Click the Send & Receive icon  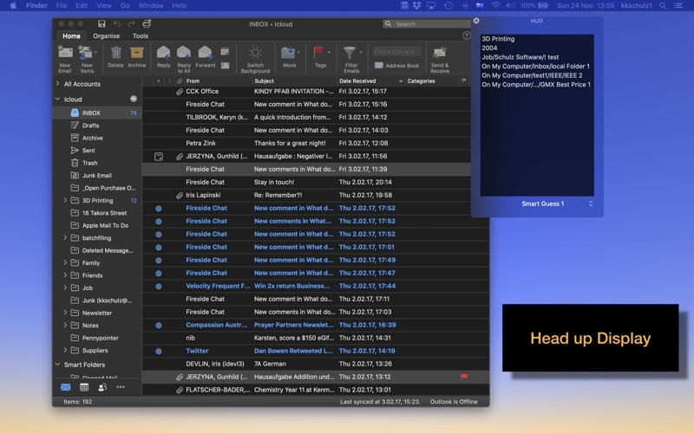440,53
